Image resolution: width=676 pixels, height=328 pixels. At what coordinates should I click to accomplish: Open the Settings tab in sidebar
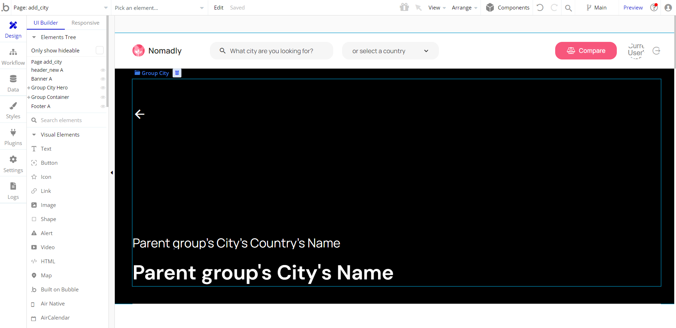coord(13,164)
